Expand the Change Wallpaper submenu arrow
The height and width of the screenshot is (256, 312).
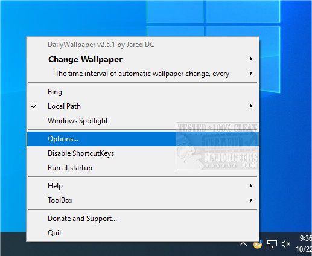click(x=250, y=59)
